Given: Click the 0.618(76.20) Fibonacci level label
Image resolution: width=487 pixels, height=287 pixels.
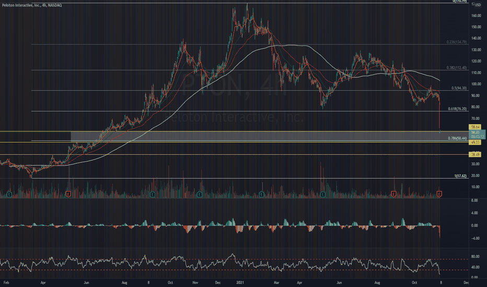Looking at the screenshot, I should (458, 109).
